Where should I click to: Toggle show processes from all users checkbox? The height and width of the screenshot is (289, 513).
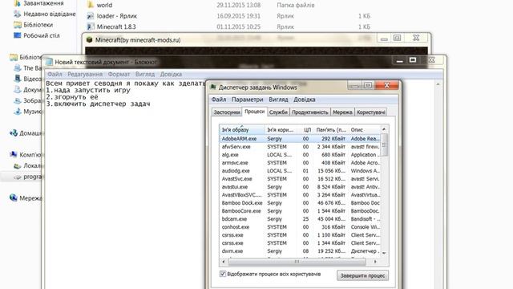(x=223, y=274)
